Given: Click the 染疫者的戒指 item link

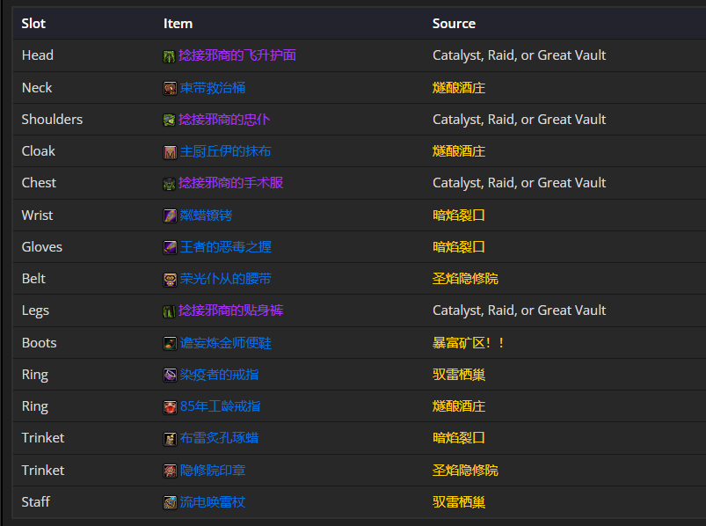Looking at the screenshot, I should [x=219, y=375].
